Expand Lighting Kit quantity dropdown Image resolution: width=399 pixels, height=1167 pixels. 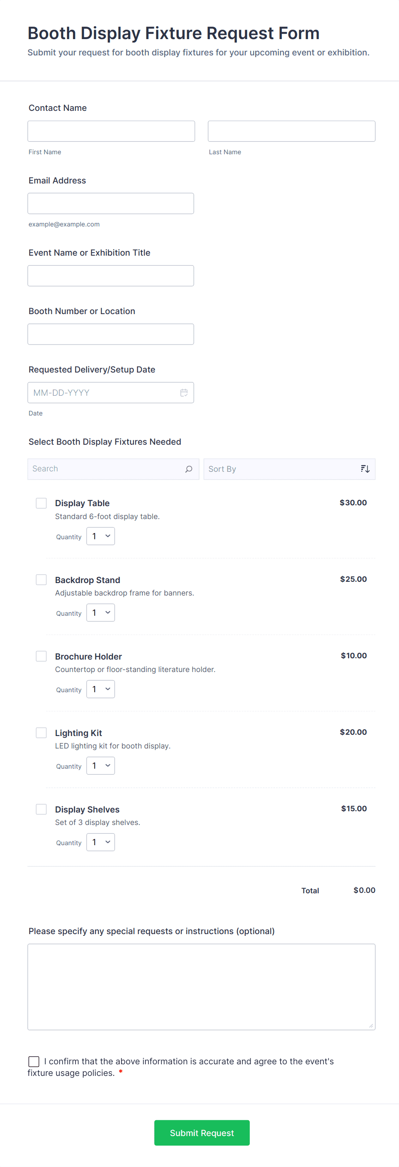[100, 766]
